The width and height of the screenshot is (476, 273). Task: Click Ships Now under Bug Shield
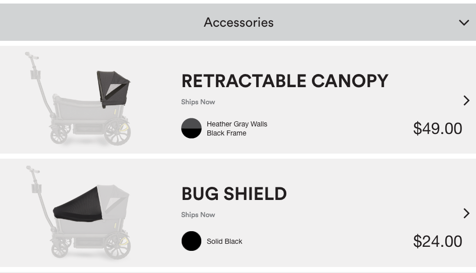[x=198, y=215]
